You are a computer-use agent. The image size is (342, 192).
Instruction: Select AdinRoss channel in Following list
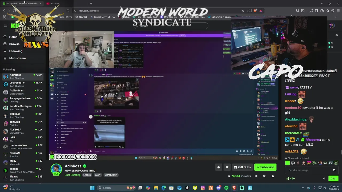(23, 77)
